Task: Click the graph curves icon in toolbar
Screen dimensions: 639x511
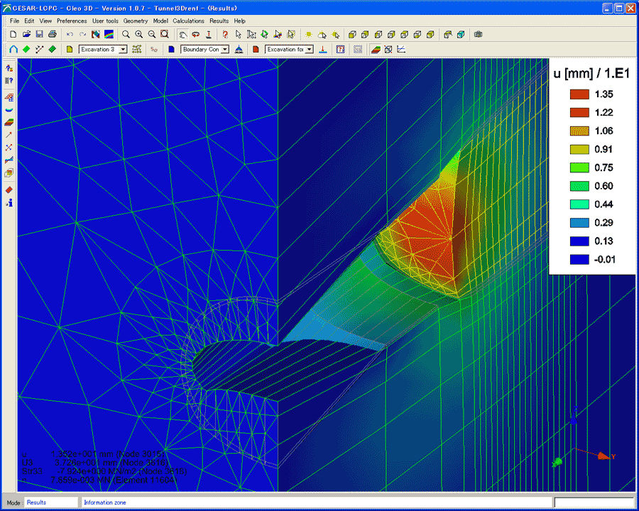Action: pos(401,50)
